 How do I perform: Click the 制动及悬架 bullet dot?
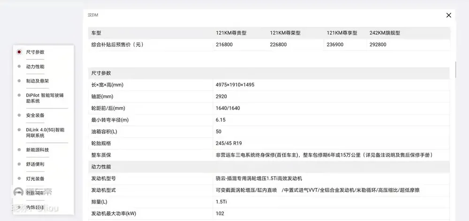[x=19, y=81]
